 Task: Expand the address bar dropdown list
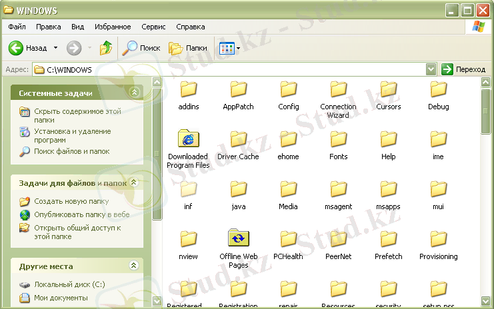coord(431,69)
